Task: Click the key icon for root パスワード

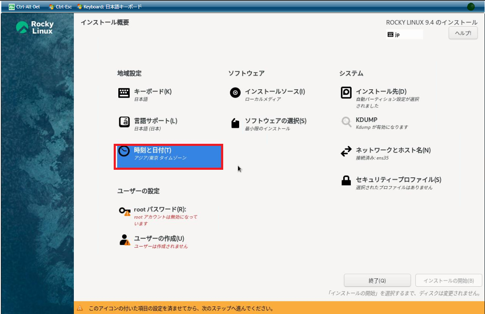Action: pos(125,211)
